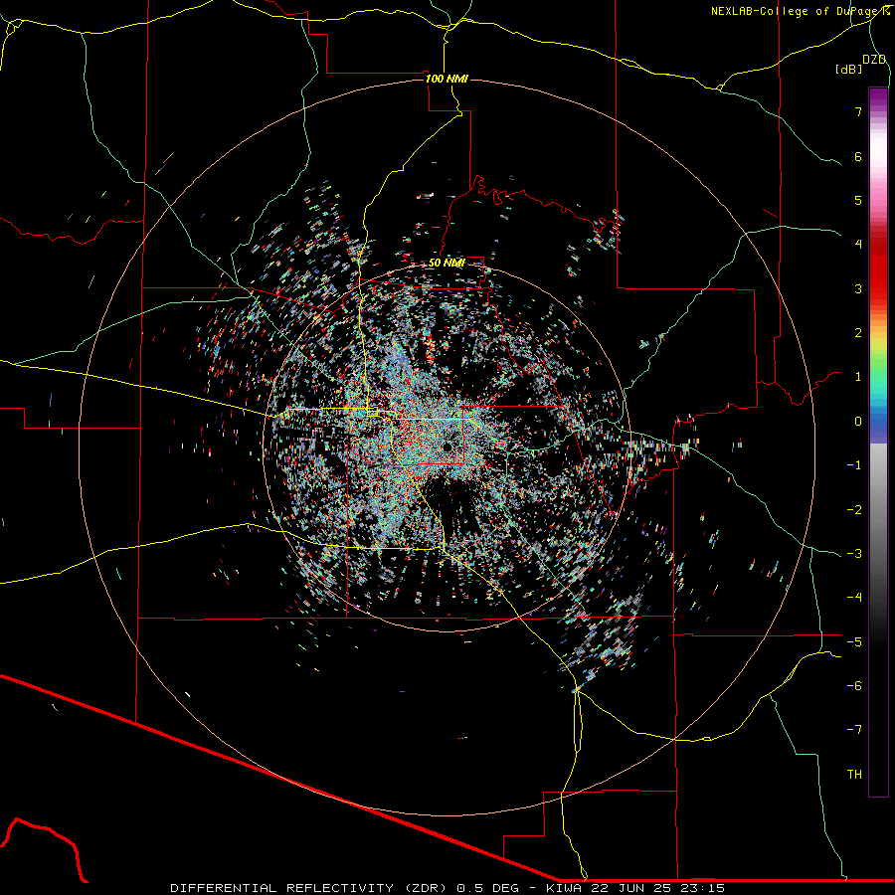Viewport: 895px width, 895px height.
Task: Click the 7 value on the dB scale
Action: (858, 111)
